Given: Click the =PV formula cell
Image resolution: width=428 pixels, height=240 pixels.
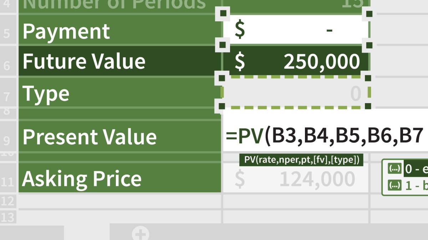Looking at the screenshot, I should click(325, 137).
